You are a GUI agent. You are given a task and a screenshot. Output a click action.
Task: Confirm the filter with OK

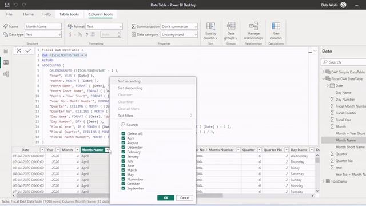click(166, 198)
